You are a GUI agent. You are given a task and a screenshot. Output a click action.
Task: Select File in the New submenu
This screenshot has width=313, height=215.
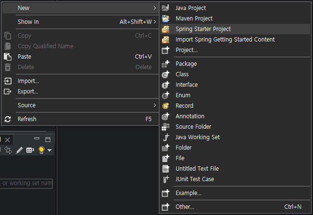click(235, 158)
